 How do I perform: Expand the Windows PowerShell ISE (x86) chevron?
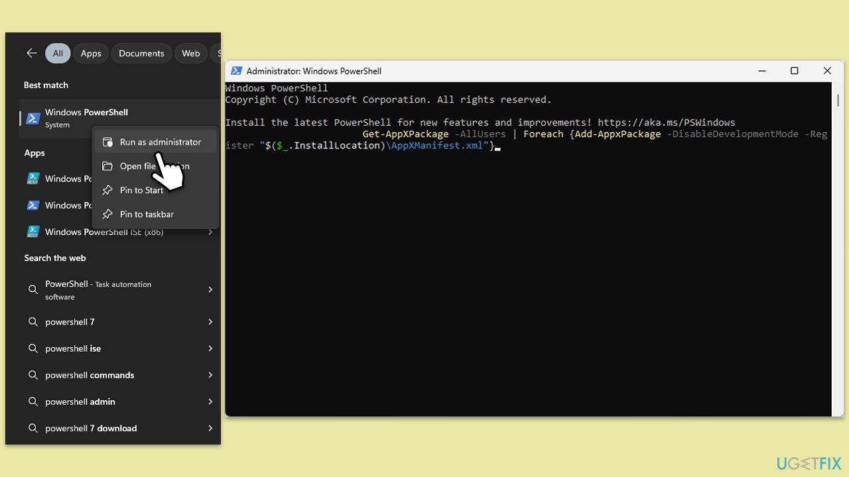coord(210,232)
